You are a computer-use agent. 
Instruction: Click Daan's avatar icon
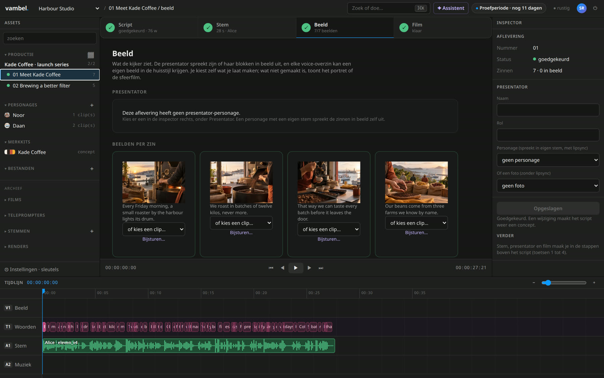tap(7, 126)
